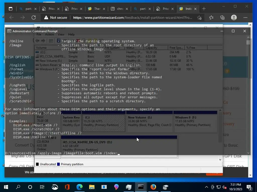Screen dimensions: 257x192
Task: Open File Explorer from taskbar
Action: 92,187
